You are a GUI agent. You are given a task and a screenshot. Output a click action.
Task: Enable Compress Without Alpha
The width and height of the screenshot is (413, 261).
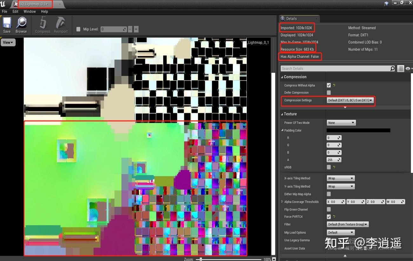[x=329, y=85]
